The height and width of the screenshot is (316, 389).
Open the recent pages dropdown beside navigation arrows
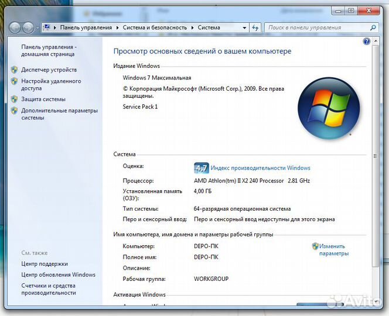pyautogui.click(x=38, y=28)
